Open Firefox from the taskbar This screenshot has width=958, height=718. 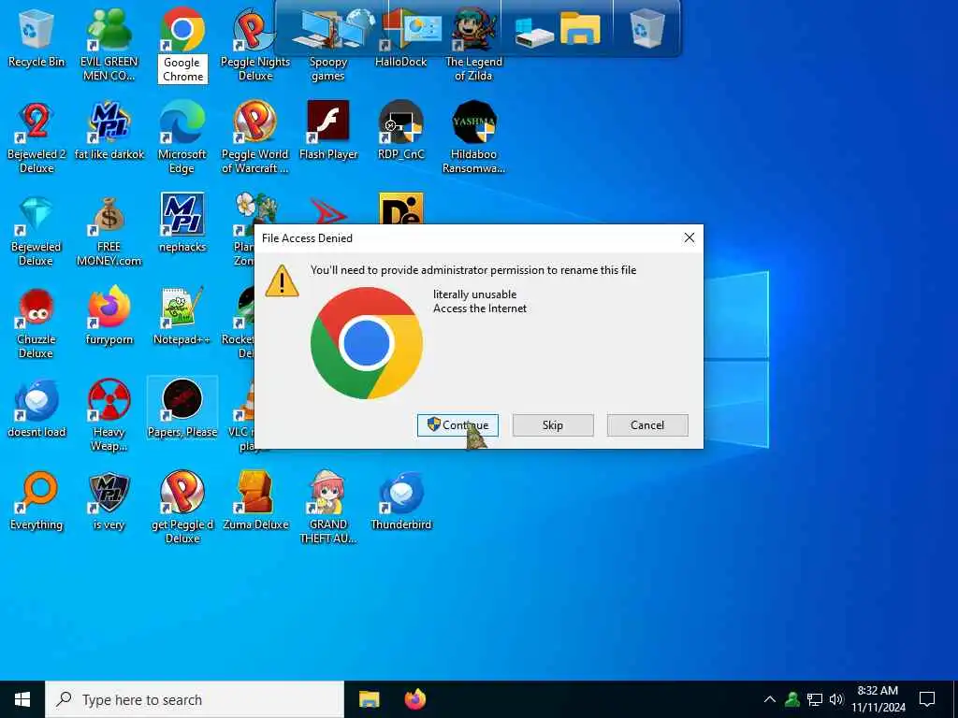click(415, 699)
